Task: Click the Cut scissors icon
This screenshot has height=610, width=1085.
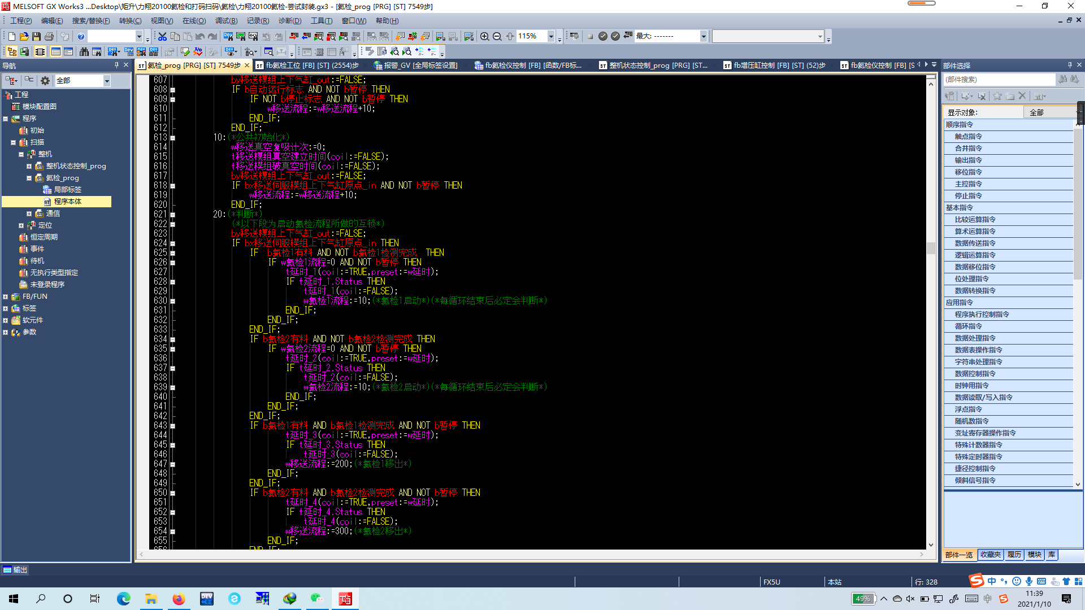Action: coord(163,36)
